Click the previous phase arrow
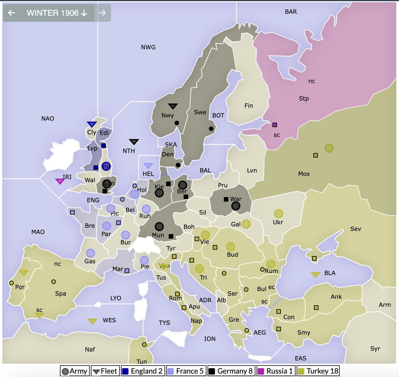The height and width of the screenshot is (377, 399). click(11, 13)
